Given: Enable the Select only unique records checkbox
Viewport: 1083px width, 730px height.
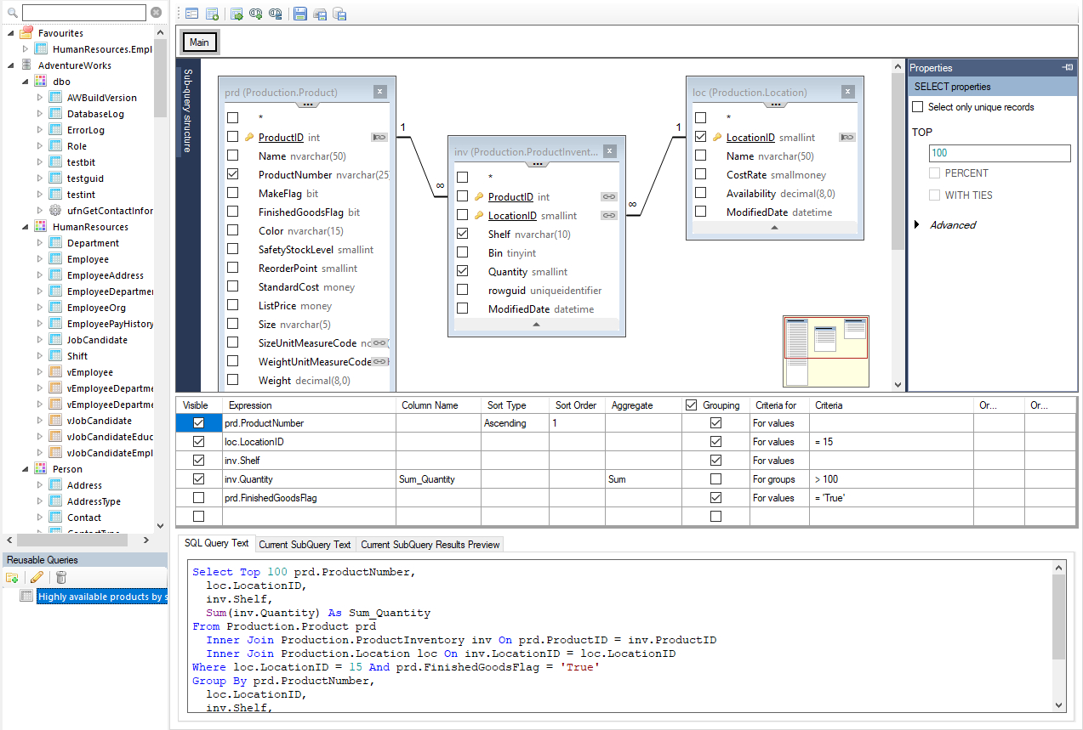Looking at the screenshot, I should point(917,107).
